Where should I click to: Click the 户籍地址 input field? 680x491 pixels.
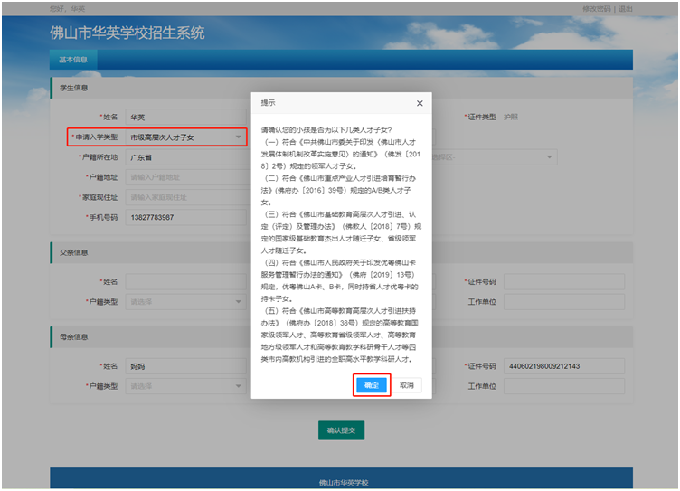pyautogui.click(x=185, y=177)
